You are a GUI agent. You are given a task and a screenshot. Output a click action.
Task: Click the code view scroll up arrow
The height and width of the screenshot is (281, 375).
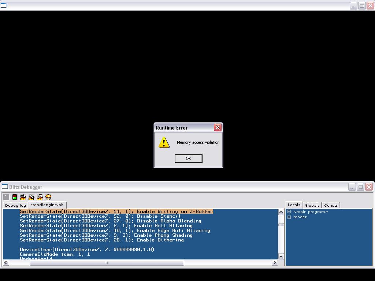(x=281, y=212)
